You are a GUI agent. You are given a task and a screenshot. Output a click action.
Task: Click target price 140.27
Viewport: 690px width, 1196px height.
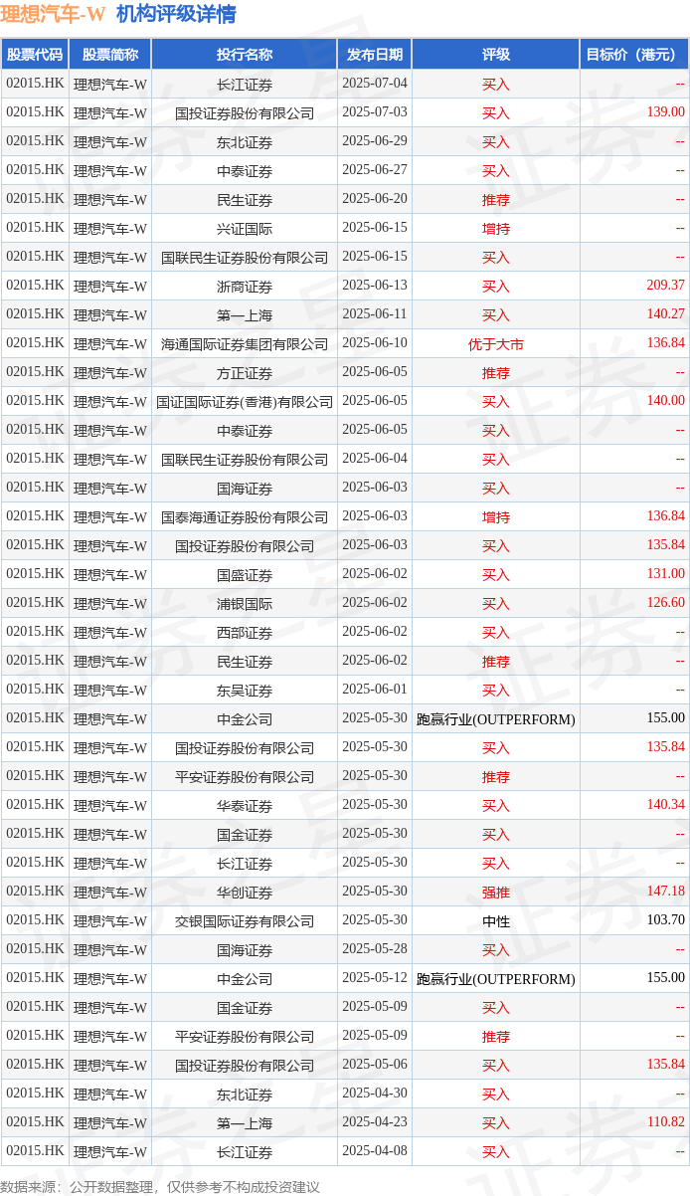coord(665,314)
